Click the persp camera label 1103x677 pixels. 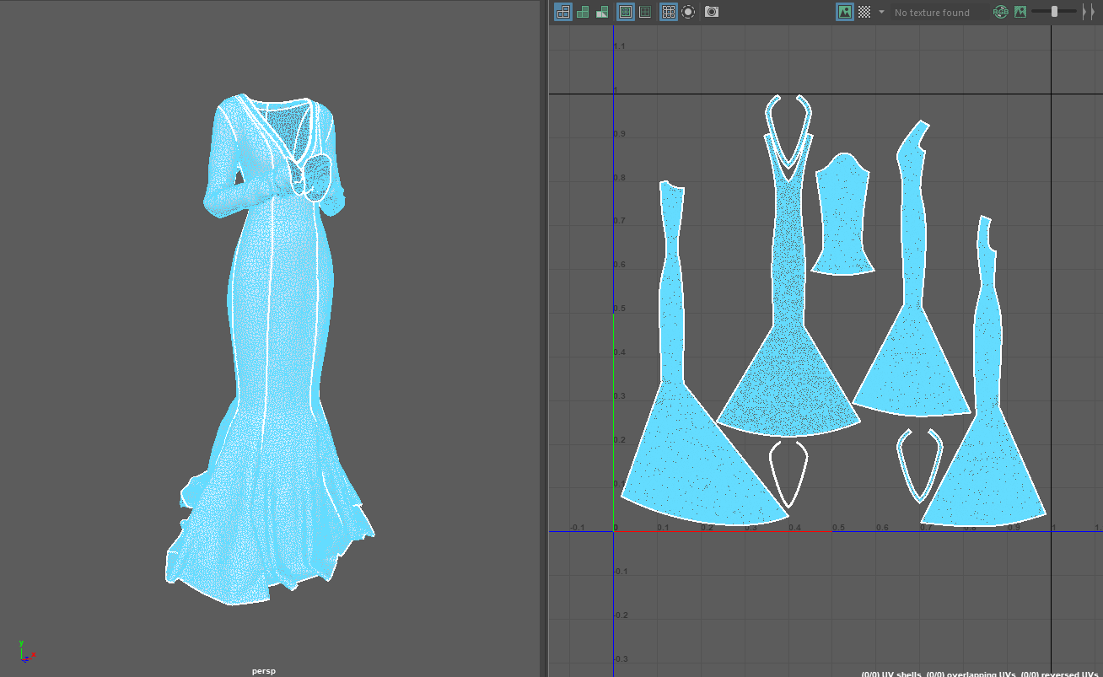click(263, 671)
